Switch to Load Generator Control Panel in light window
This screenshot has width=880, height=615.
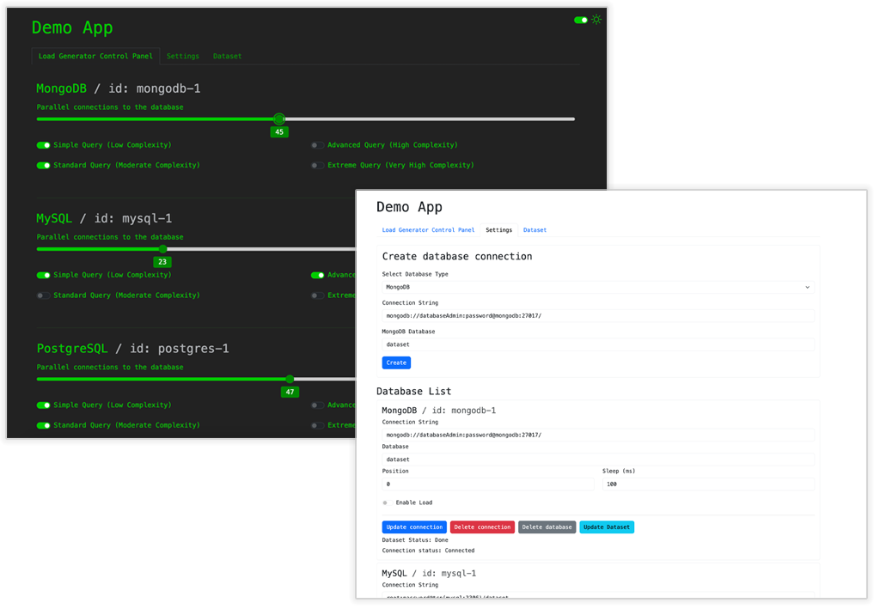[428, 230]
